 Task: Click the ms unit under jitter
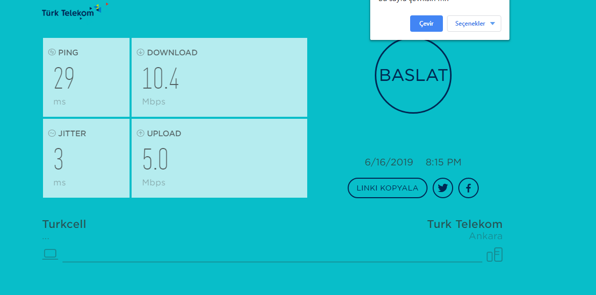60,183
